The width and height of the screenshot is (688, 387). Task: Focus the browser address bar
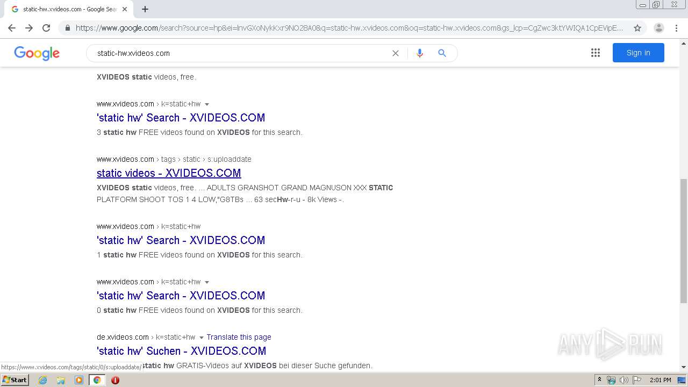pos(349,28)
